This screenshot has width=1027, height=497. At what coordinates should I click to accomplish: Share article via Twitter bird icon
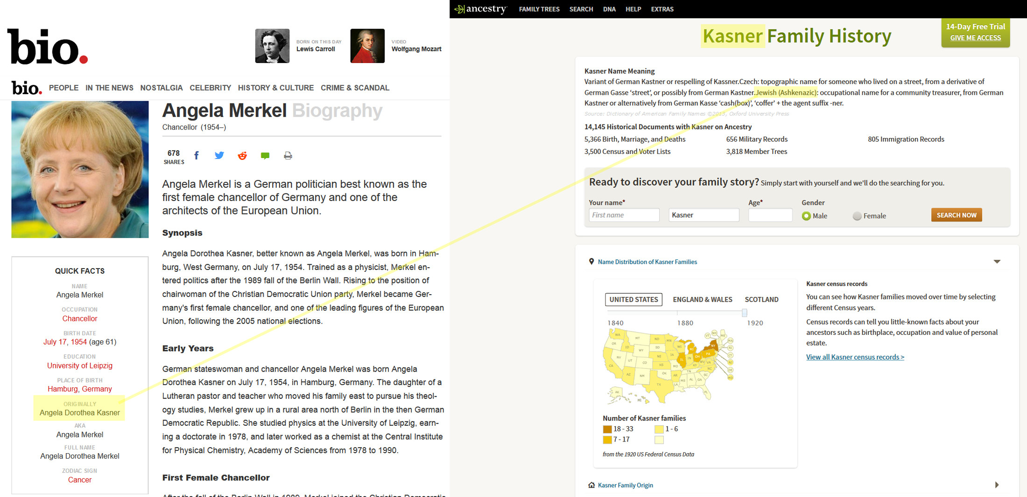coord(219,156)
